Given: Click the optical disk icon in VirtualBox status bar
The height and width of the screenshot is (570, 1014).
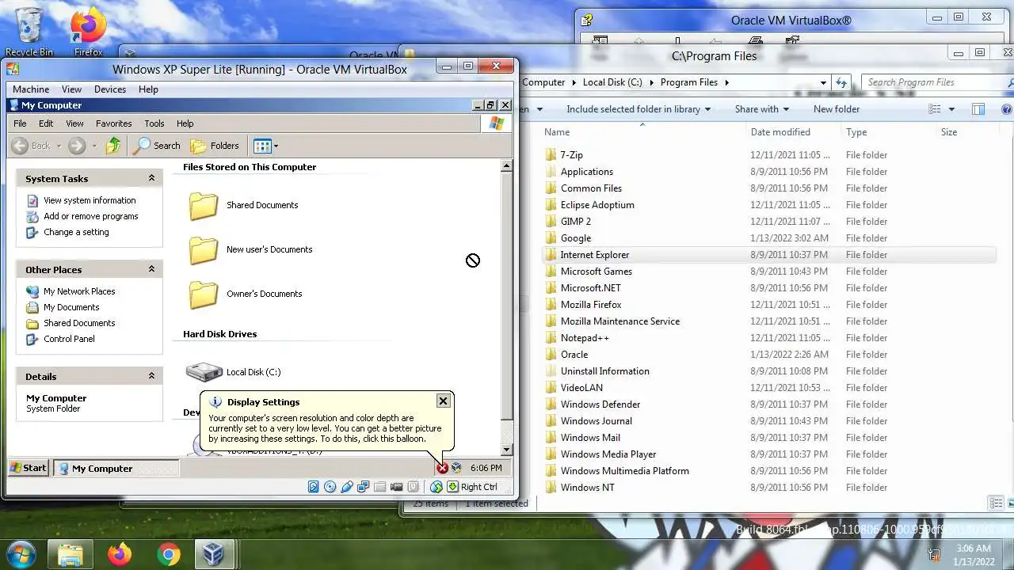Looking at the screenshot, I should point(330,487).
